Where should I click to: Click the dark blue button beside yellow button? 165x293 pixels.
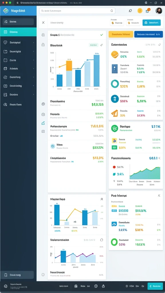pyautogui.click(x=149, y=34)
